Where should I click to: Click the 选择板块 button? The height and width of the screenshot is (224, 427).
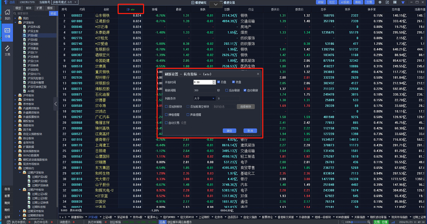pos(246,107)
